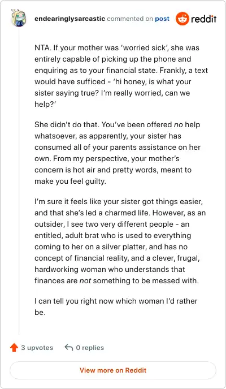Click the endearinglysarcastic user avatar
Screen dimensions: 226x389
point(19,18)
